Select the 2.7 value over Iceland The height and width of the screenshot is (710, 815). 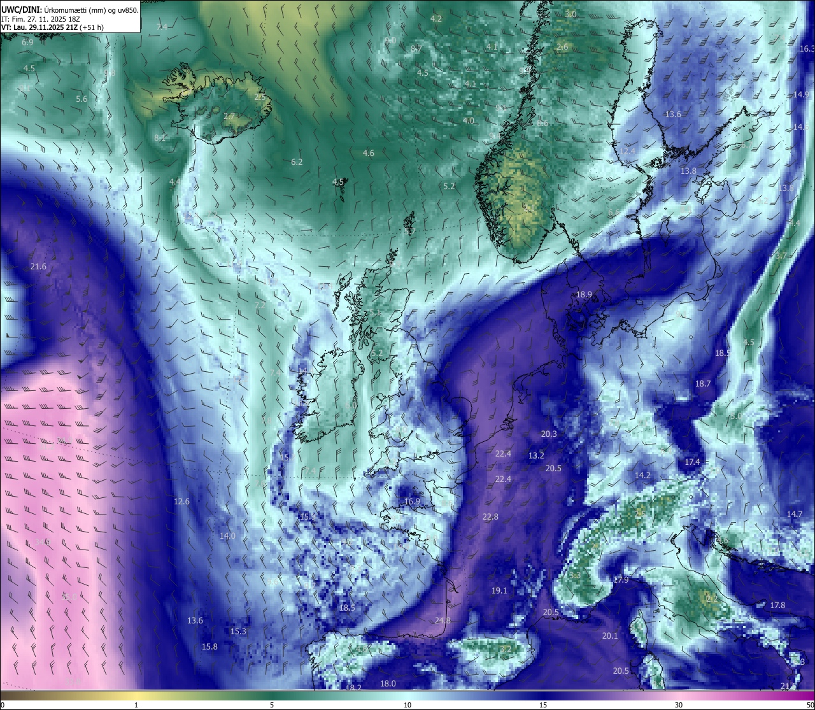click(x=229, y=116)
